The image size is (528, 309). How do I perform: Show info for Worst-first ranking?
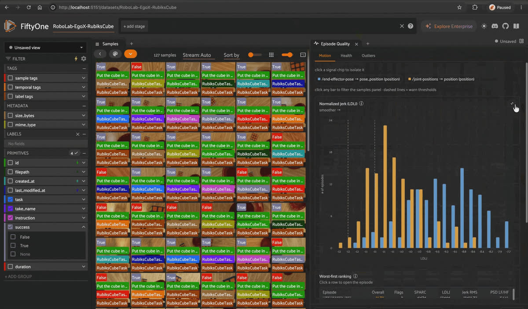tap(355, 276)
